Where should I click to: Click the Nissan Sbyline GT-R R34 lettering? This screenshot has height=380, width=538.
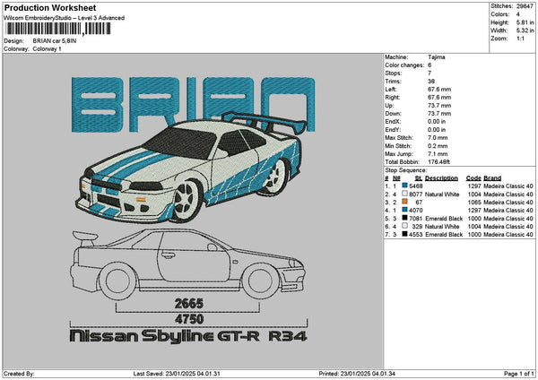click(x=188, y=336)
